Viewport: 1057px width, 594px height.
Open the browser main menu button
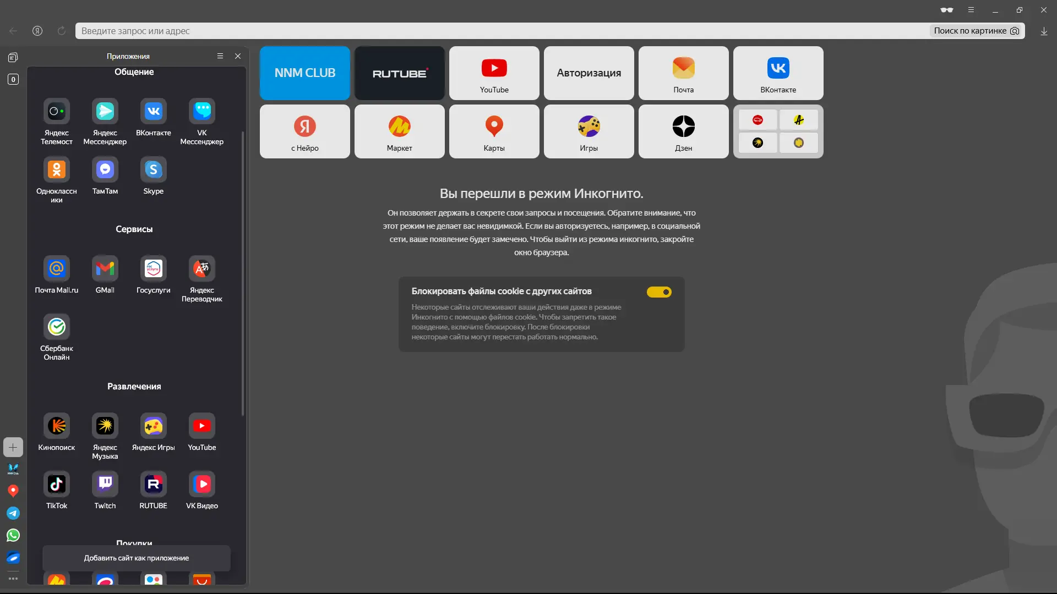(x=971, y=10)
